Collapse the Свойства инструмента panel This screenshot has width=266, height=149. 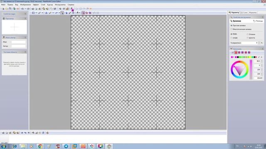pos(263,17)
